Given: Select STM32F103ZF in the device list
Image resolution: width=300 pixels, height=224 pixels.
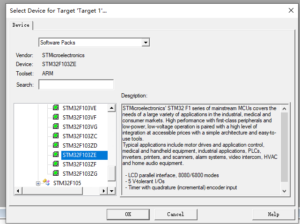Looking at the screenshot, I should click(x=80, y=164).
